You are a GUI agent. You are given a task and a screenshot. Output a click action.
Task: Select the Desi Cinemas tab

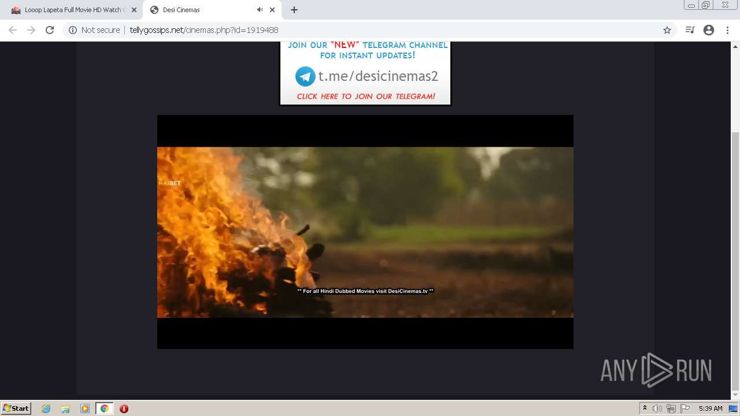[211, 10]
